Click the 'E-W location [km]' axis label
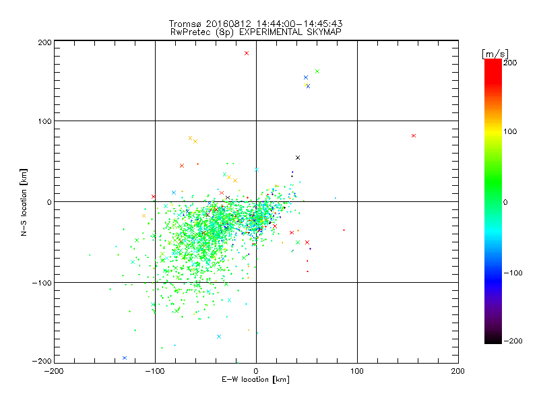Screen dimensions: 539x404 click(255, 379)
